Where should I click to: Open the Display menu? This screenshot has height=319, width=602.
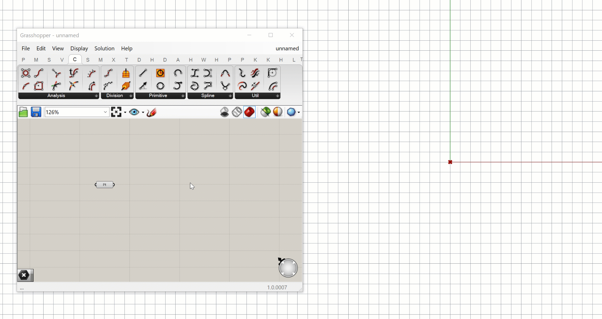[79, 48]
